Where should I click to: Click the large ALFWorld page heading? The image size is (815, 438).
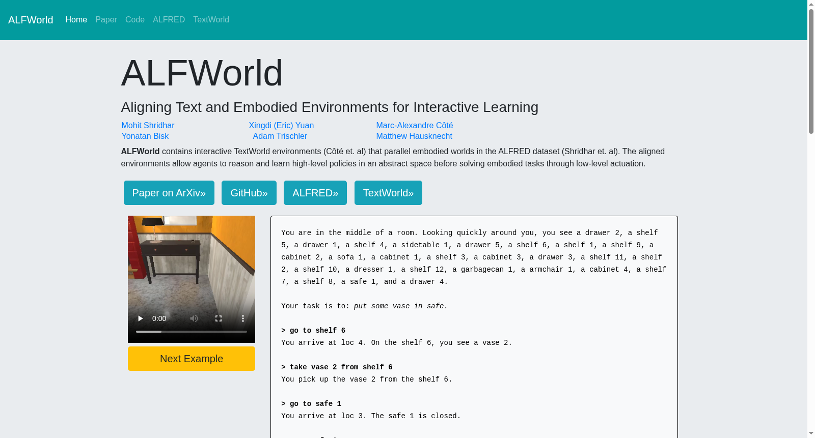pos(202,73)
